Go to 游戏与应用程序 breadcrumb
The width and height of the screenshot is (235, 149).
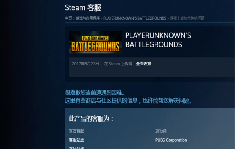(x=87, y=18)
